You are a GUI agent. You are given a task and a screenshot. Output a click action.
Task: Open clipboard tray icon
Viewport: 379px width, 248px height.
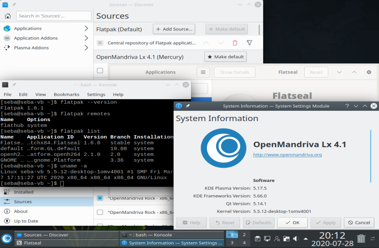pyautogui.click(x=258, y=239)
